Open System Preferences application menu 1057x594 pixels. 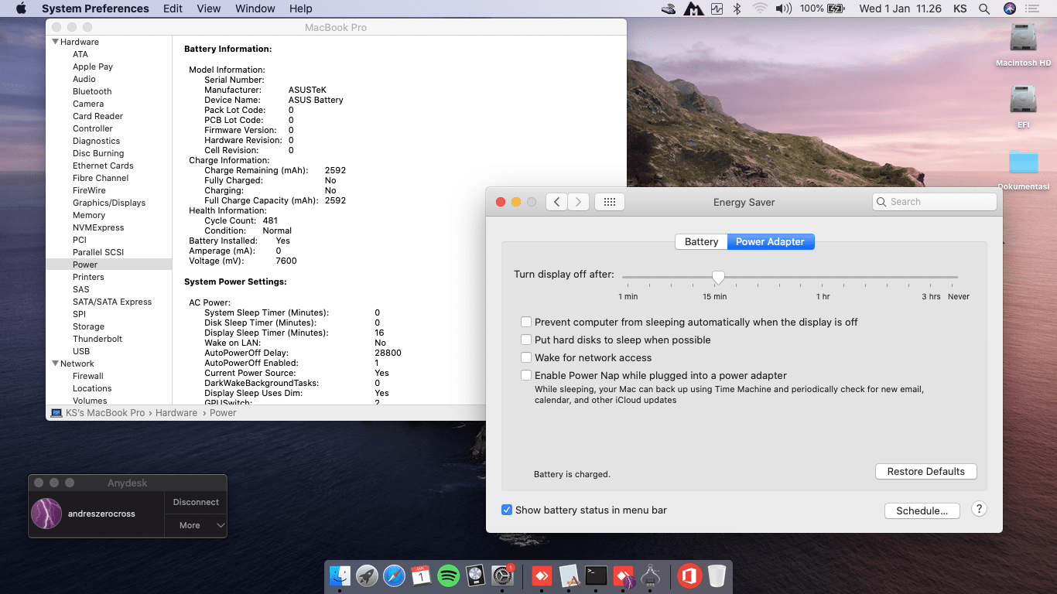[x=95, y=9]
